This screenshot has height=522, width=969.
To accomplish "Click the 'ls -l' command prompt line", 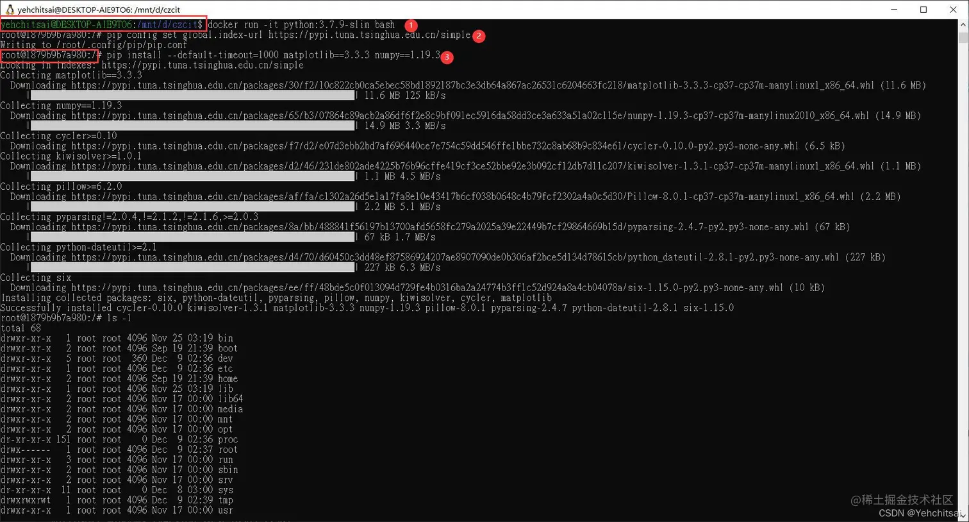I will point(65,318).
